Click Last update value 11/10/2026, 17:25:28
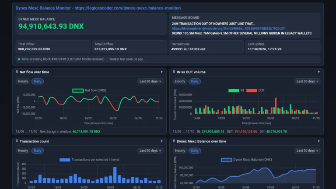This screenshot has height=189, width=336. click(265, 49)
